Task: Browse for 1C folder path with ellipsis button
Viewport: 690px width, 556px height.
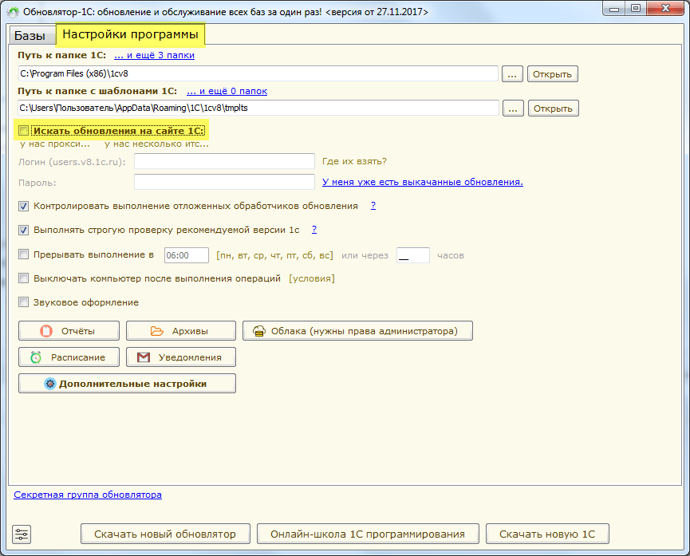Action: [x=512, y=74]
